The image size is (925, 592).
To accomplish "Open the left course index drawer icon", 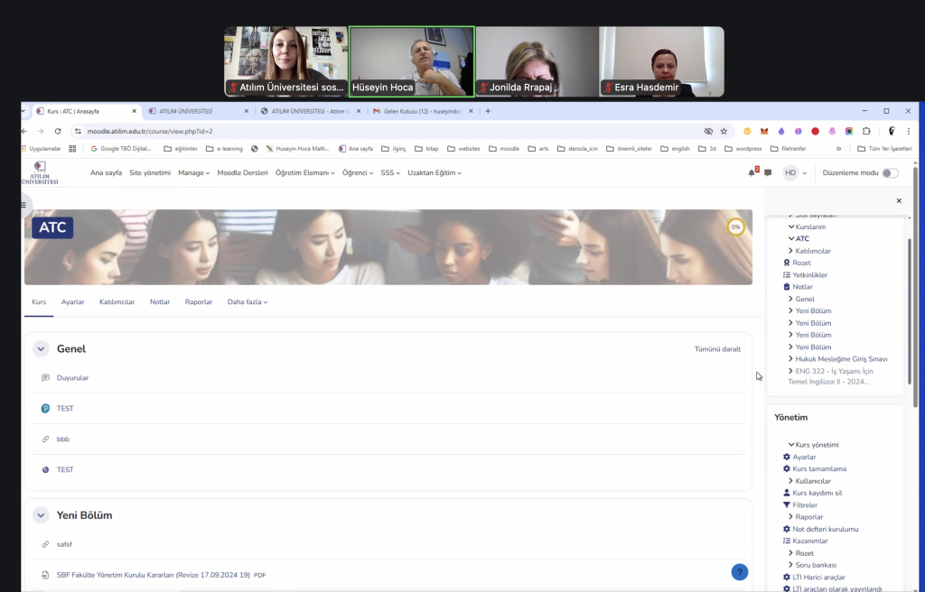I will click(x=24, y=205).
